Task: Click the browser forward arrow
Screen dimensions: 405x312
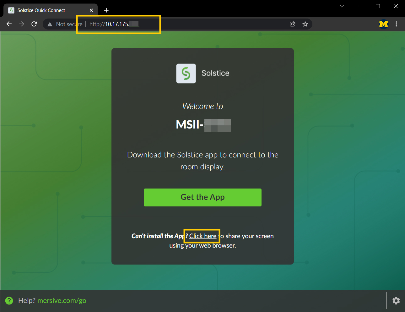Action: [21, 24]
